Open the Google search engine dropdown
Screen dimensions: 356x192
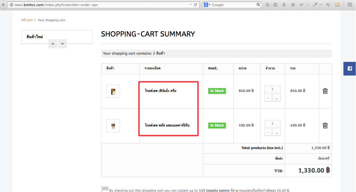[x=207, y=5]
